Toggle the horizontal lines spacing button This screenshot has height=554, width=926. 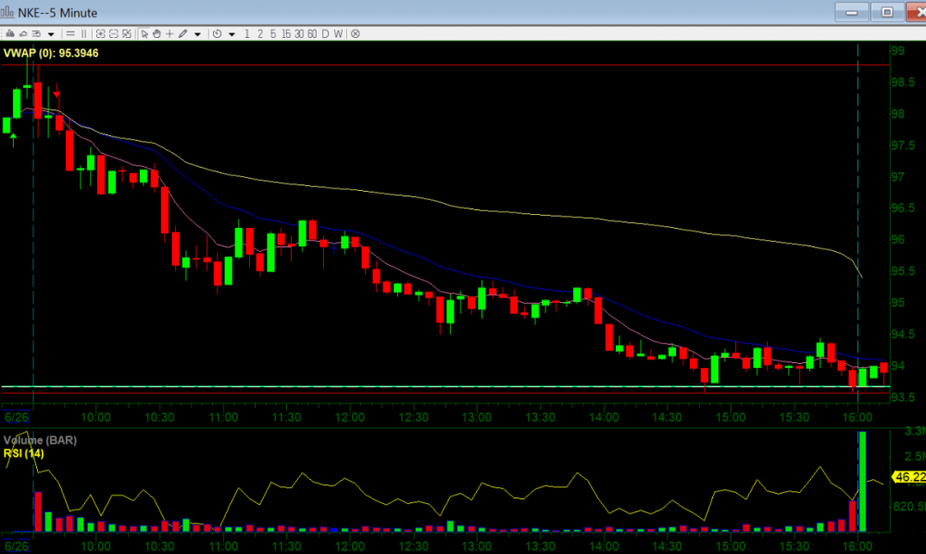70,33
